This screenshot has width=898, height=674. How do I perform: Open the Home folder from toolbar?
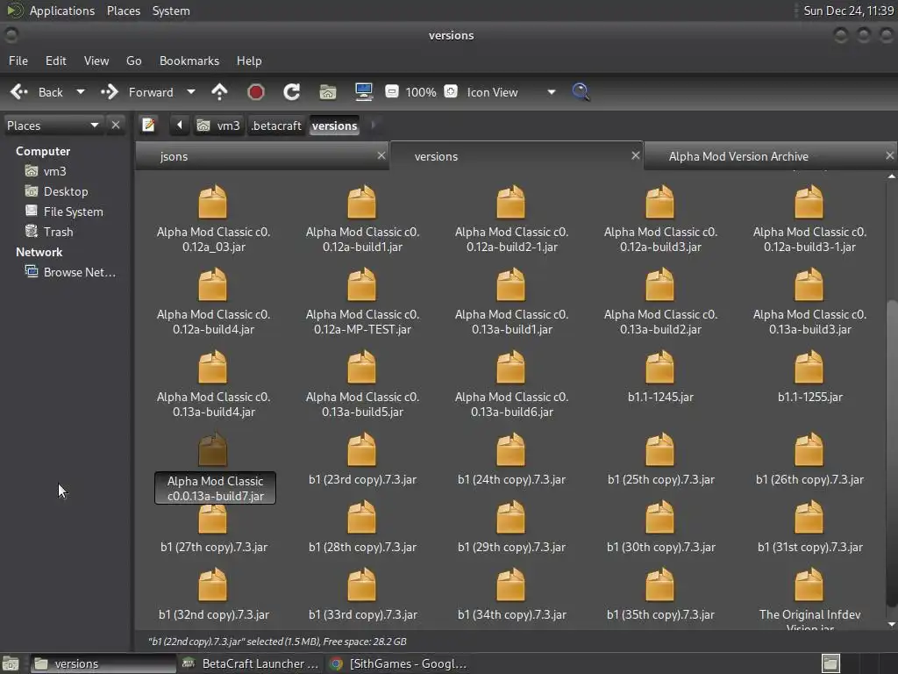tap(328, 92)
